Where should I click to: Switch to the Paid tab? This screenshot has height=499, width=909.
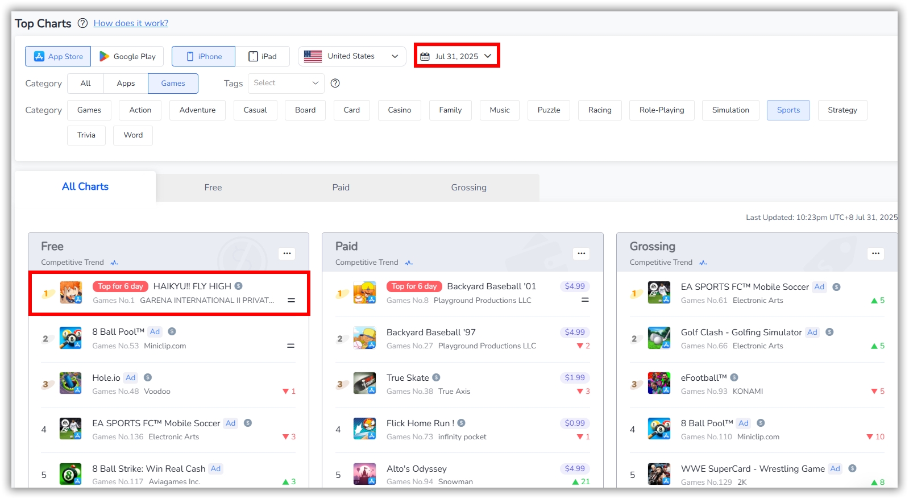pyautogui.click(x=341, y=188)
